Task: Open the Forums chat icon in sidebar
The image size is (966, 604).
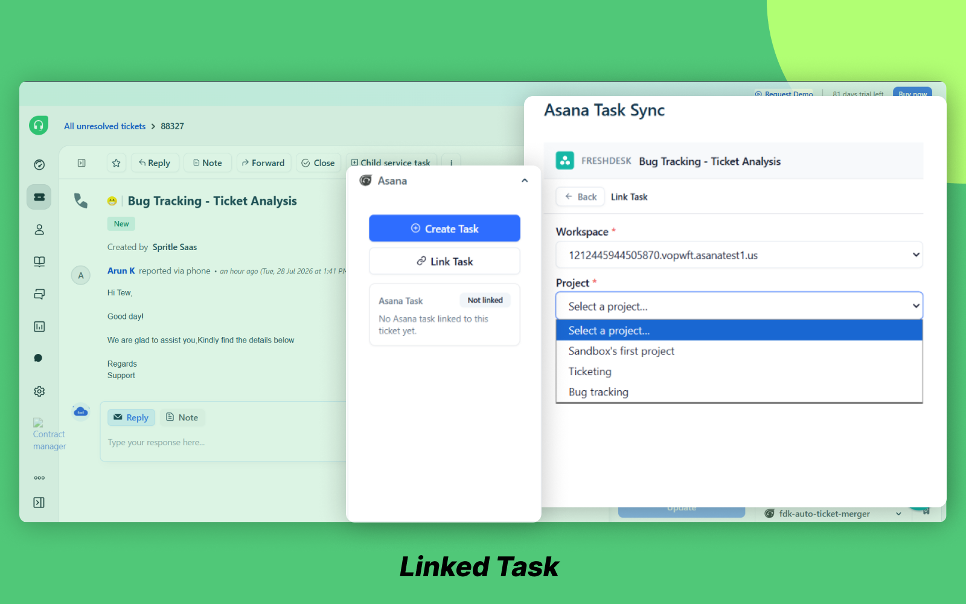Action: click(39, 294)
